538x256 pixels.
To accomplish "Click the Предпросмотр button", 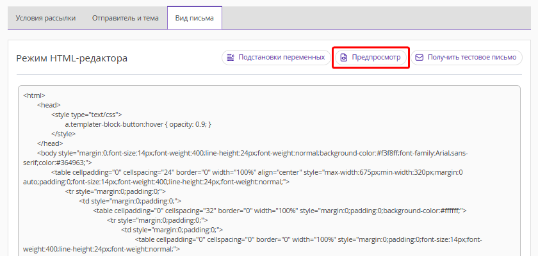I will [x=371, y=58].
